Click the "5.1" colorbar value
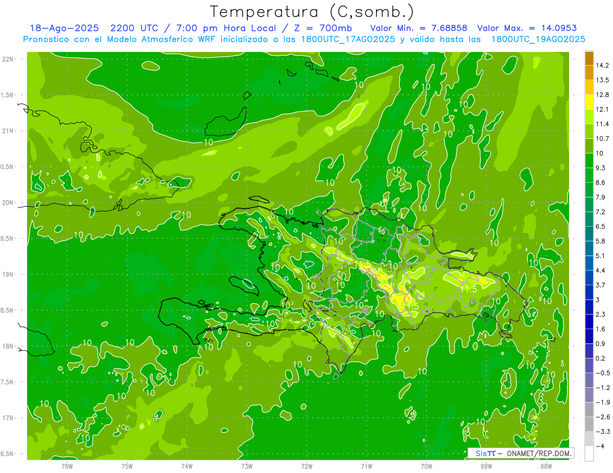 click(600, 256)
